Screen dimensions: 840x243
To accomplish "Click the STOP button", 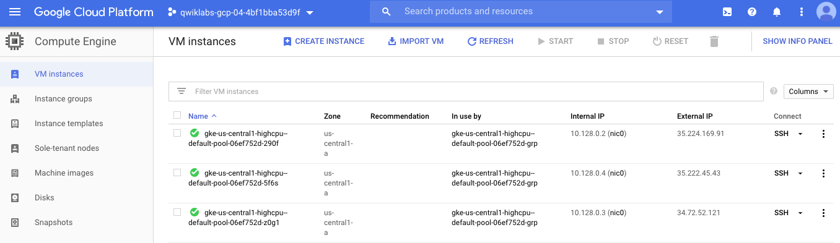I will coord(613,41).
